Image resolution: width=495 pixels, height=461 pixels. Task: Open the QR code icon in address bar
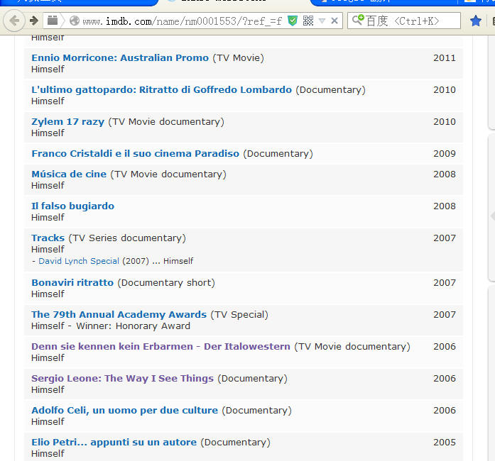click(308, 21)
